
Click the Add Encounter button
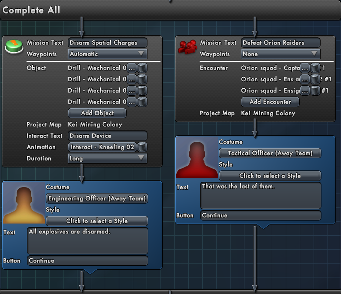coord(271,102)
